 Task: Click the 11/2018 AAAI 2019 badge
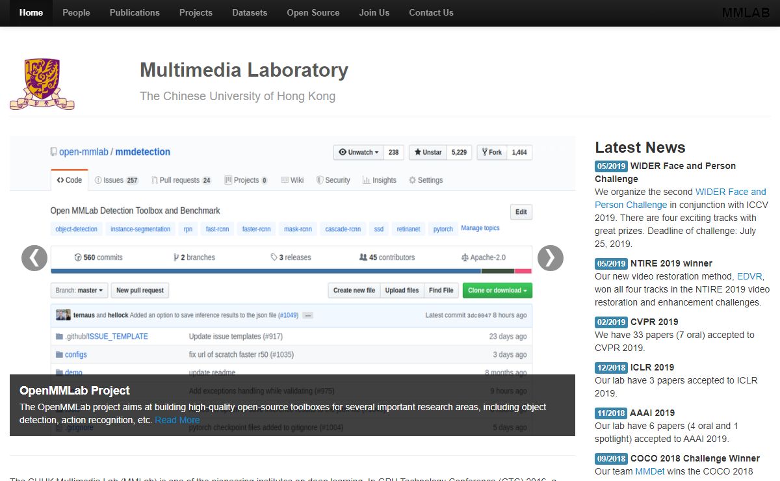point(611,413)
